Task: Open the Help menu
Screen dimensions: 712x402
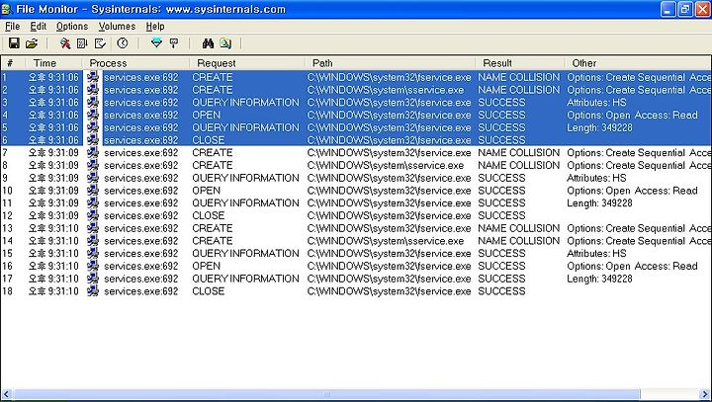Action: tap(155, 27)
